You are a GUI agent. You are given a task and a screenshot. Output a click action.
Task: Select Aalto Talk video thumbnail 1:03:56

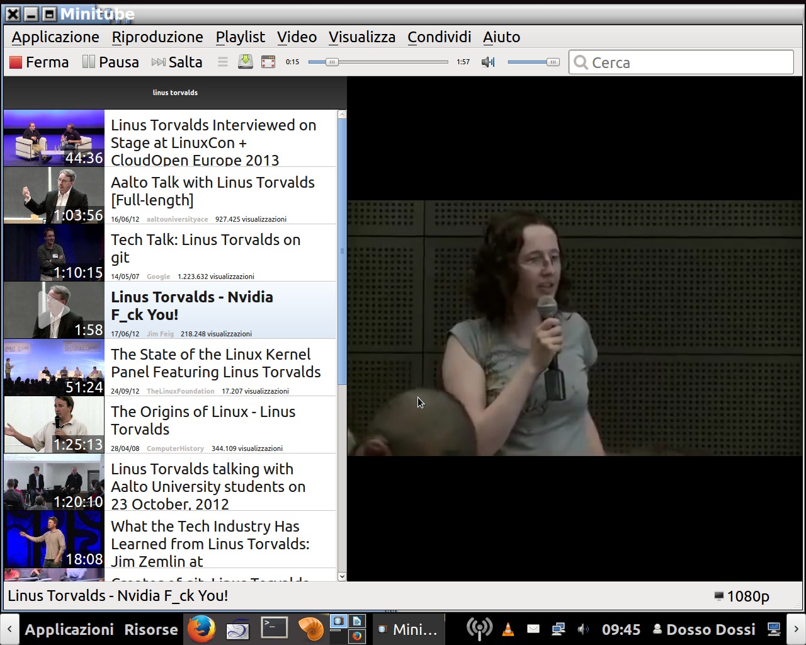point(54,195)
